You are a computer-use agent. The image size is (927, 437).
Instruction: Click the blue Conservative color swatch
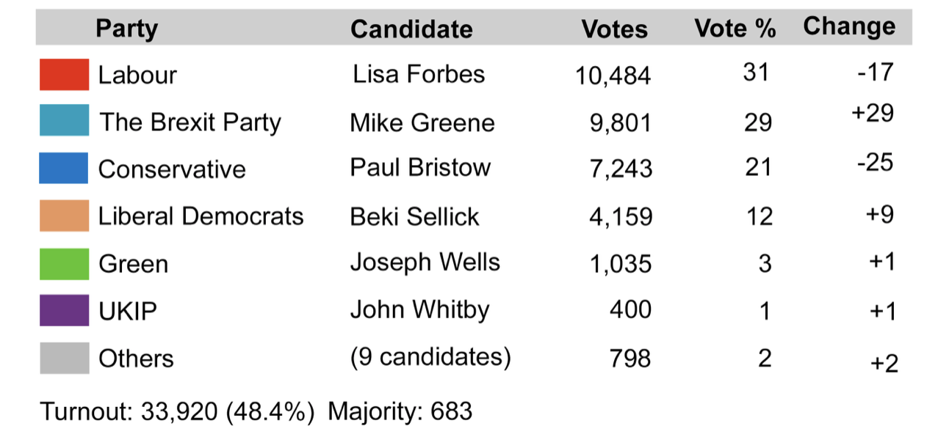[64, 168]
